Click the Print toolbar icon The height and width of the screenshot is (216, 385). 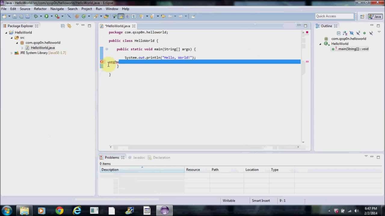27,16
